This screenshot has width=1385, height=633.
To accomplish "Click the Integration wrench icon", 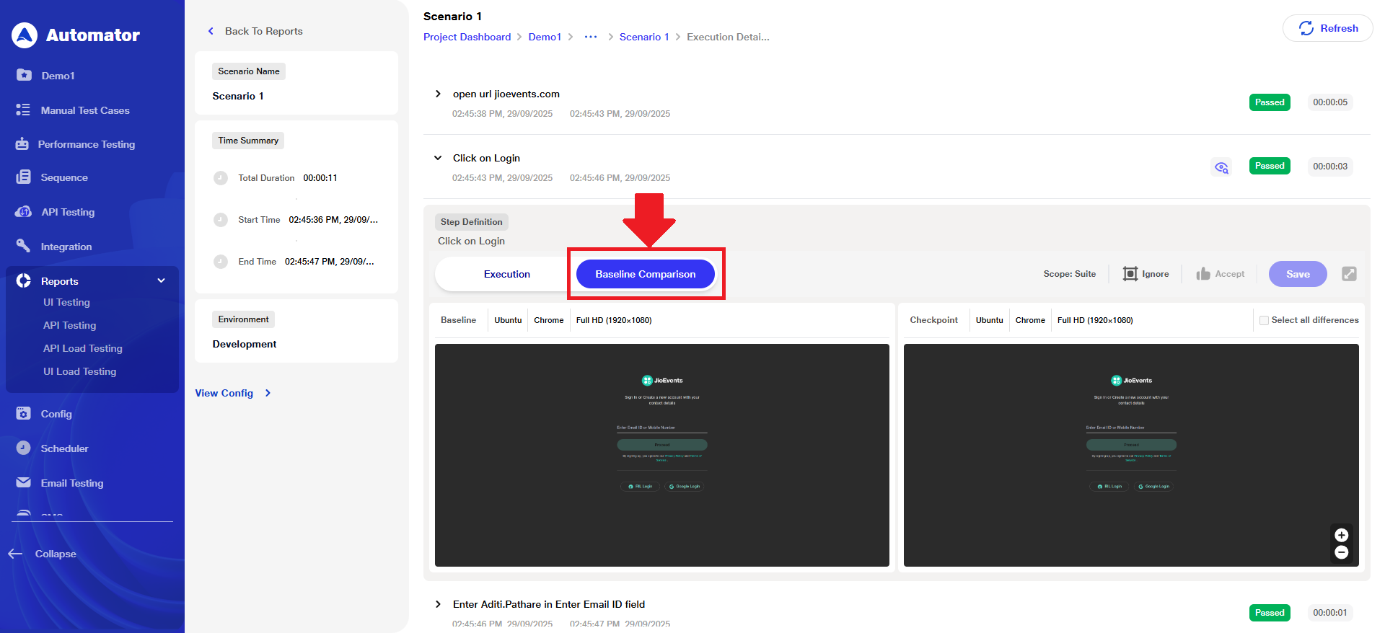I will point(23,247).
